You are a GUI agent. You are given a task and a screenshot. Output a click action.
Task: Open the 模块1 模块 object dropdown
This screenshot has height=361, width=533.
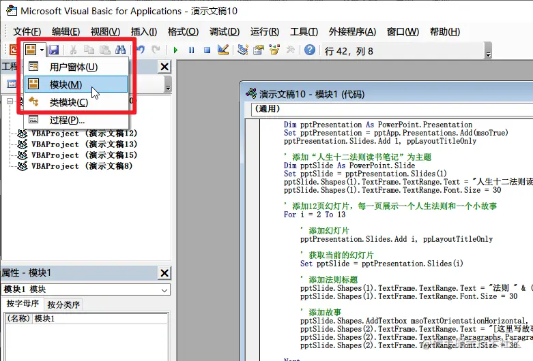[x=164, y=289]
